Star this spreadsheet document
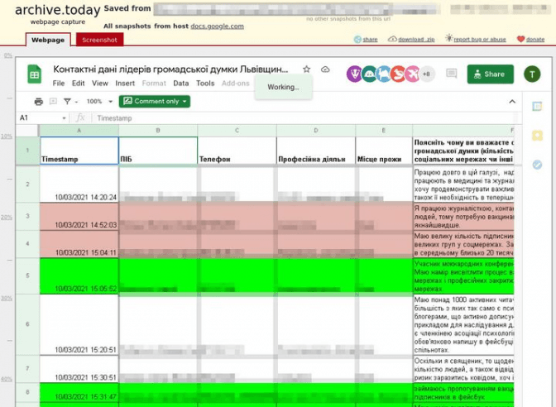The image size is (556, 407). click(307, 70)
